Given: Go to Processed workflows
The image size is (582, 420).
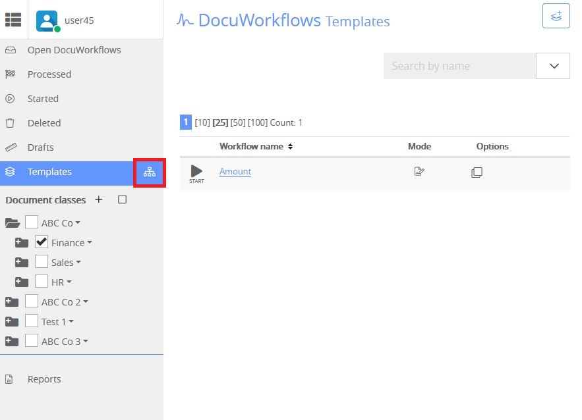Looking at the screenshot, I should click(49, 74).
